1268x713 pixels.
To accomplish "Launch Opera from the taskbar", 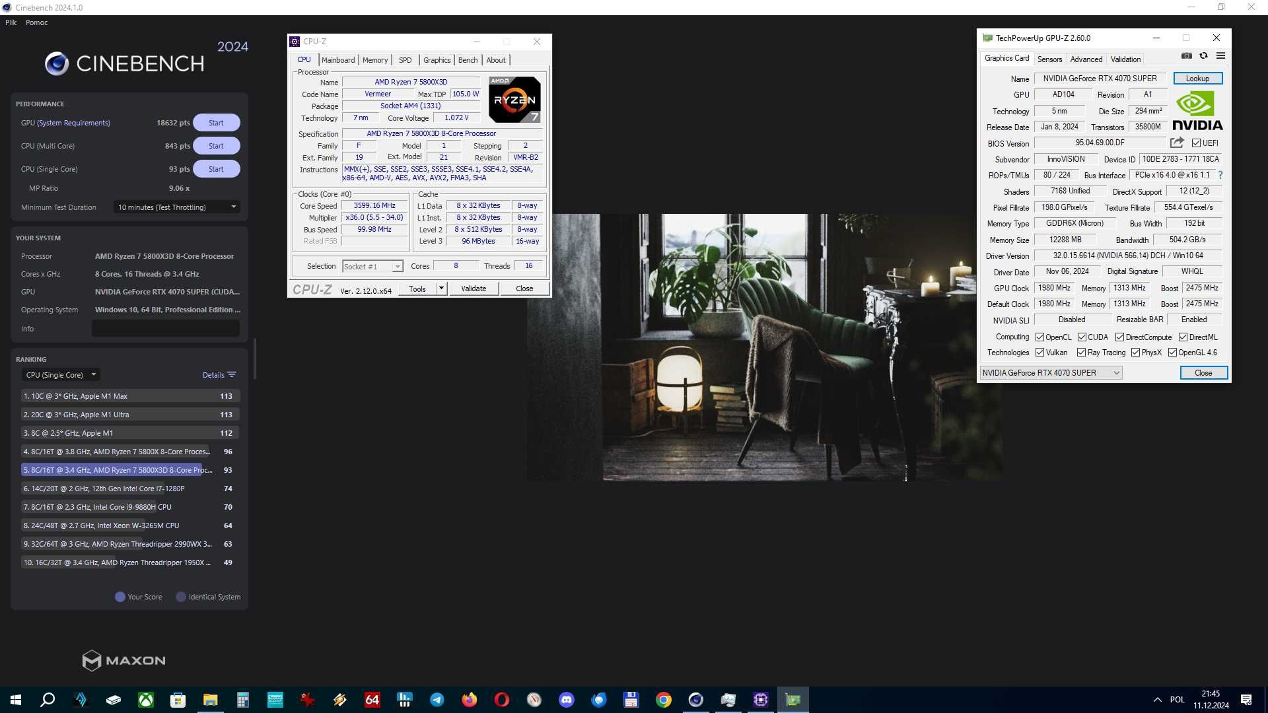I will click(502, 700).
